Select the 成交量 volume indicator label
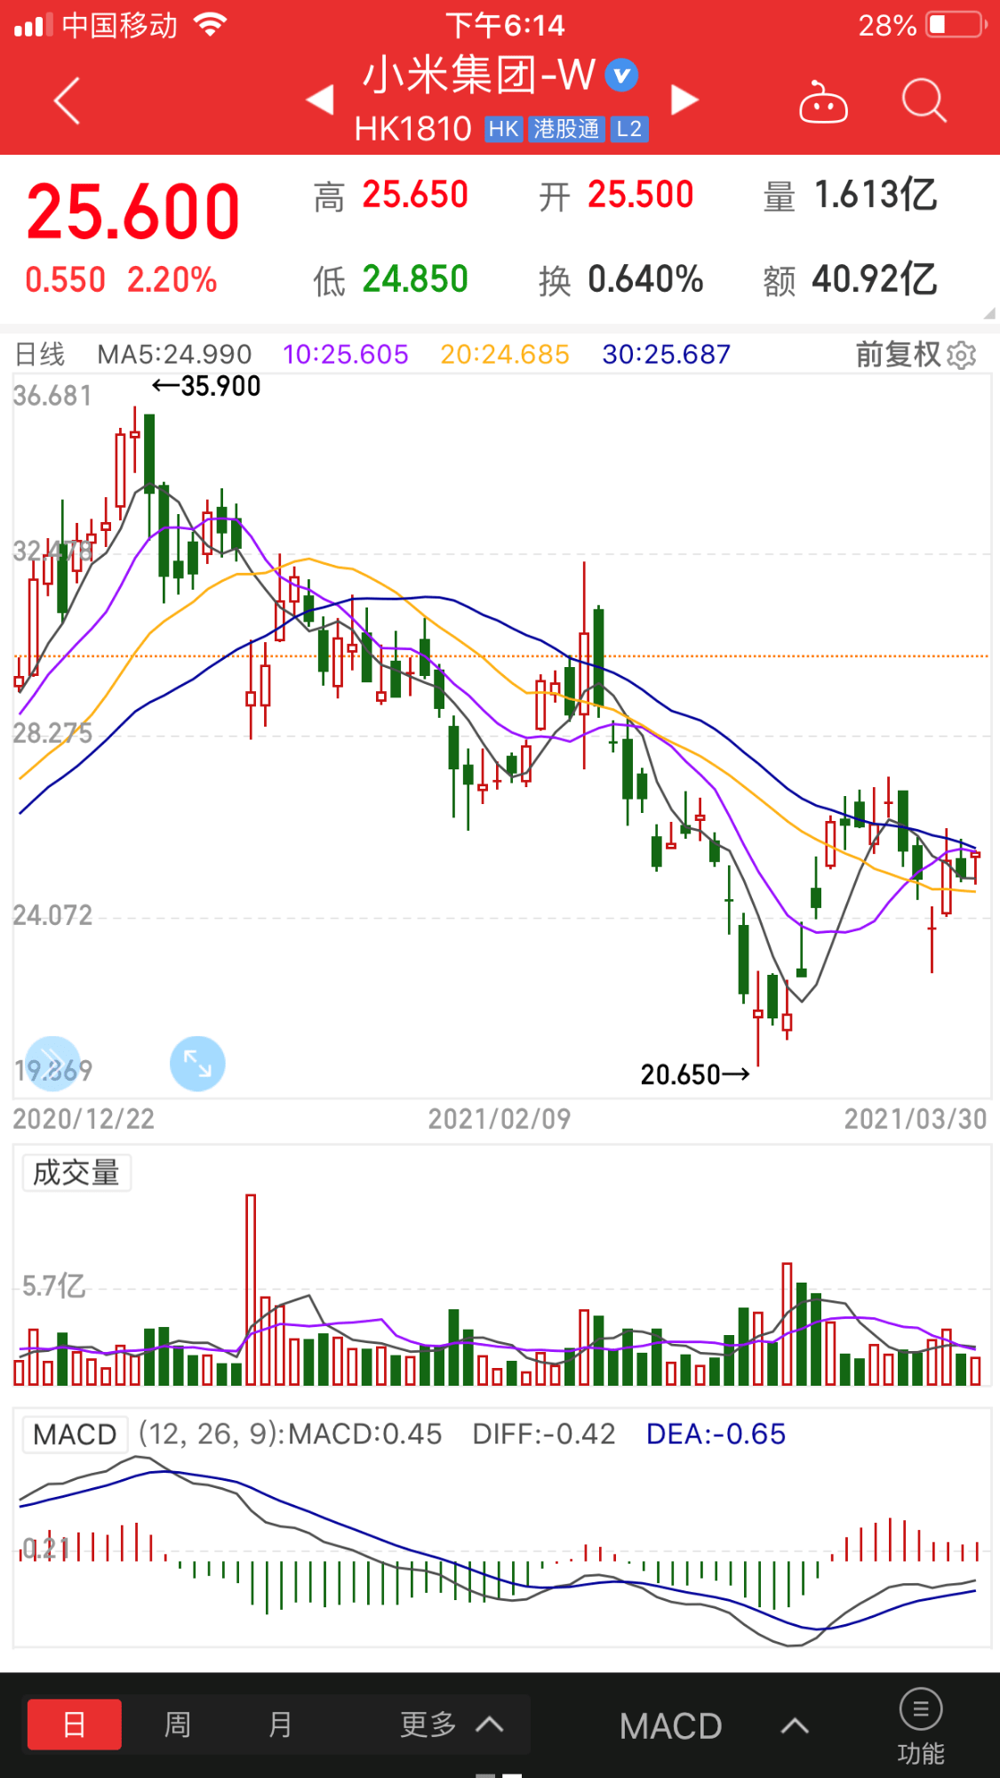Viewport: 1000px width, 1778px height. click(x=76, y=1172)
